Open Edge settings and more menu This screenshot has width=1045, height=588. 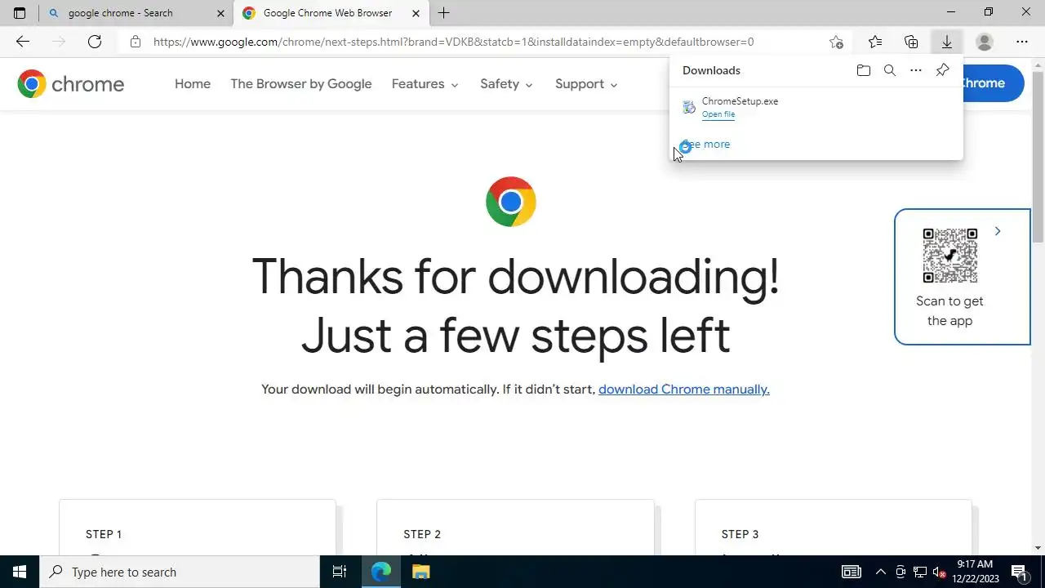point(1022,42)
